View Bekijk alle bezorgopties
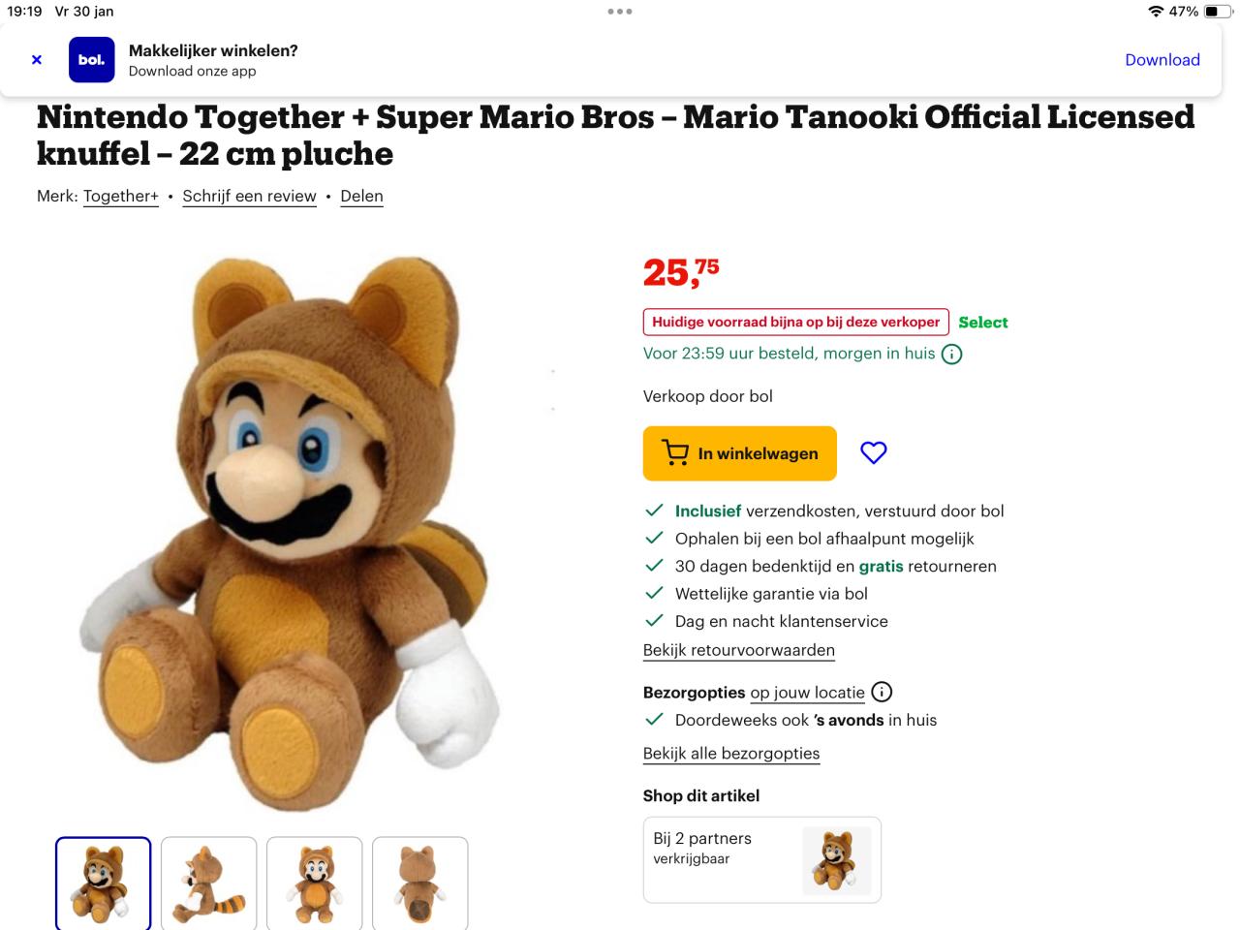The image size is (1240, 930). coord(730,753)
